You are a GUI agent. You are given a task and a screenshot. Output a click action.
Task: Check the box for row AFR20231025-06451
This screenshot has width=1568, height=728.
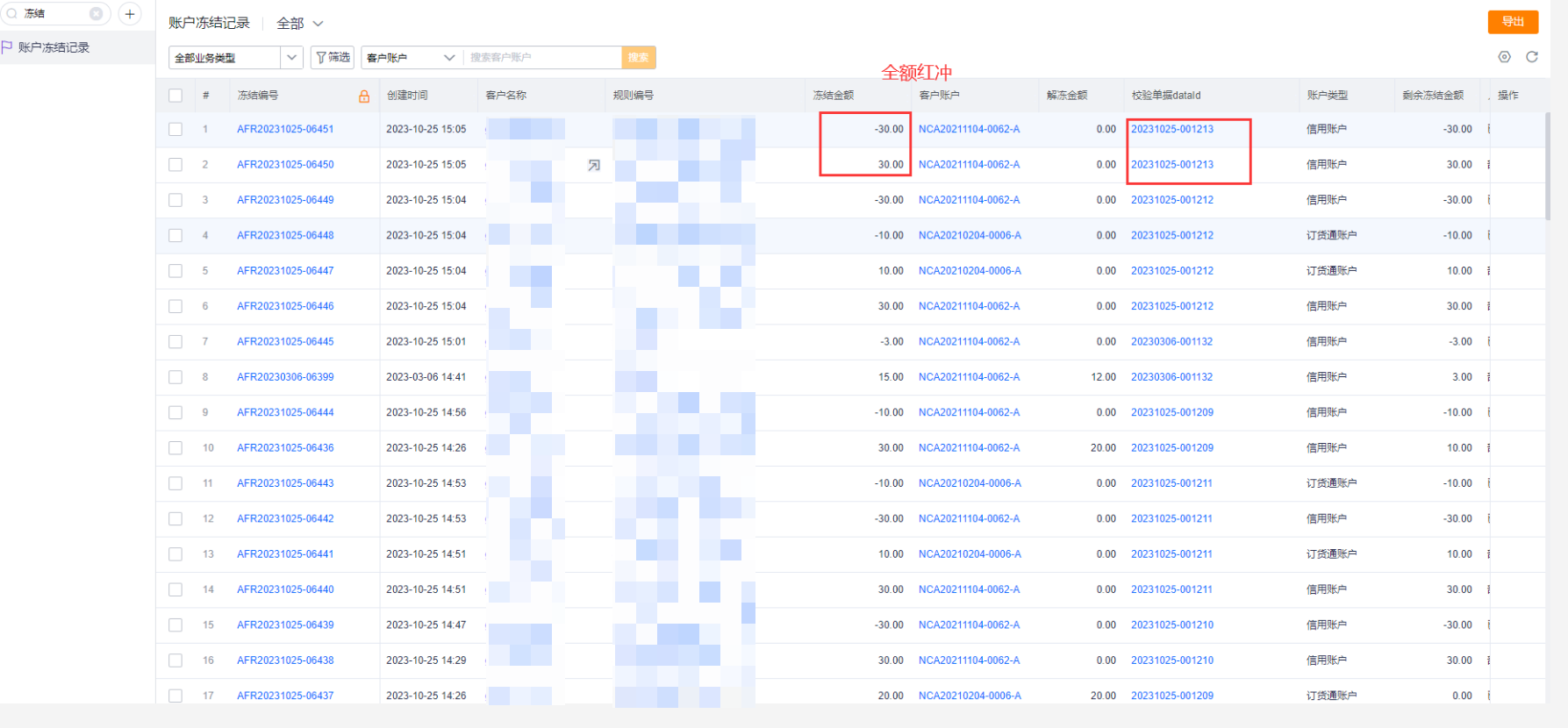pos(175,129)
